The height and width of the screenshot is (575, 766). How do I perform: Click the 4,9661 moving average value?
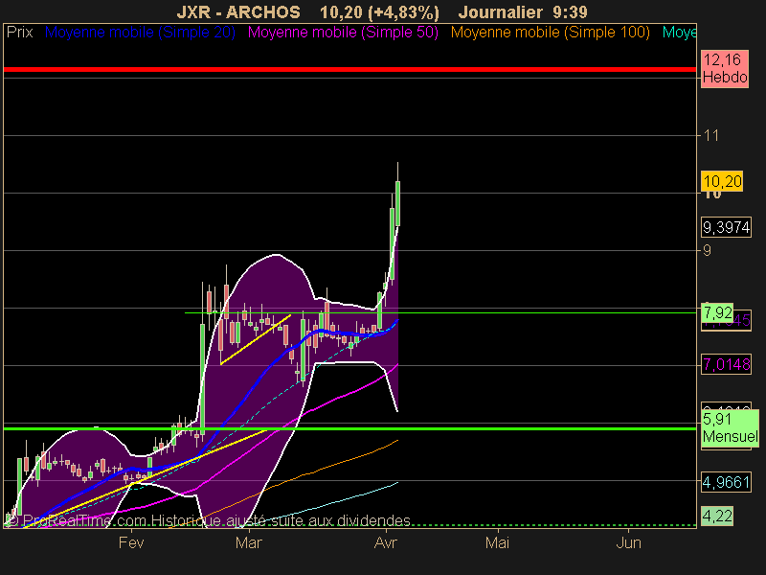coord(726,483)
